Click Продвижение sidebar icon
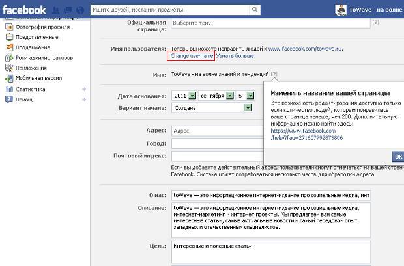 (x=9, y=47)
